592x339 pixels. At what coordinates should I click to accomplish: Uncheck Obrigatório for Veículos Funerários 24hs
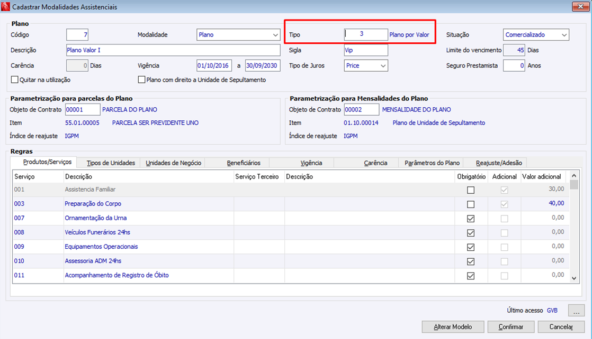(470, 233)
